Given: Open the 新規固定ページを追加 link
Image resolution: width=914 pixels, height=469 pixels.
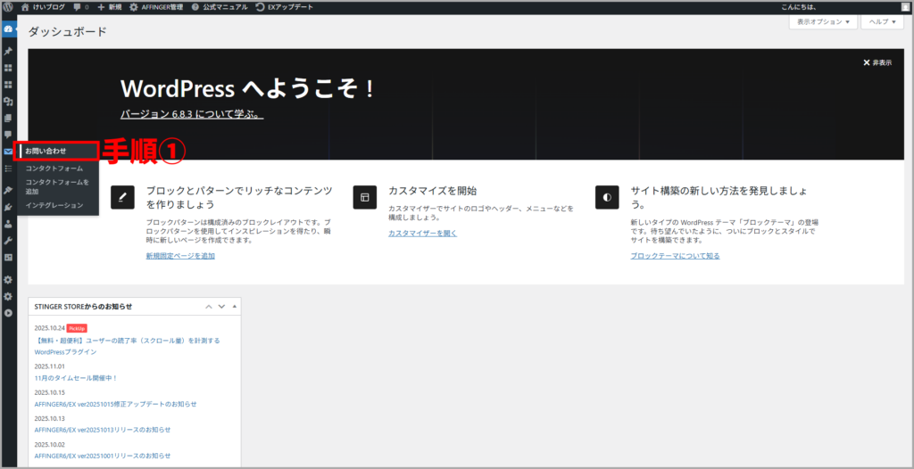Looking at the screenshot, I should pos(180,256).
